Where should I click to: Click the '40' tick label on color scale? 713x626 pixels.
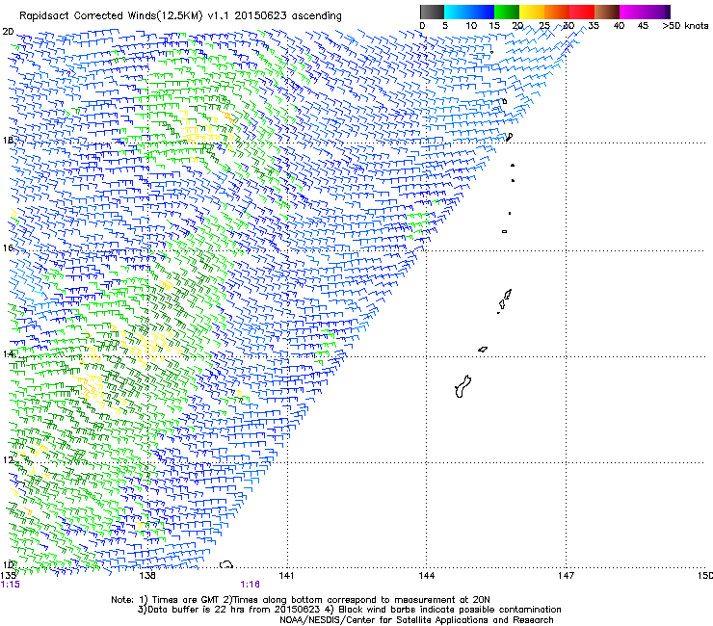pyautogui.click(x=619, y=26)
